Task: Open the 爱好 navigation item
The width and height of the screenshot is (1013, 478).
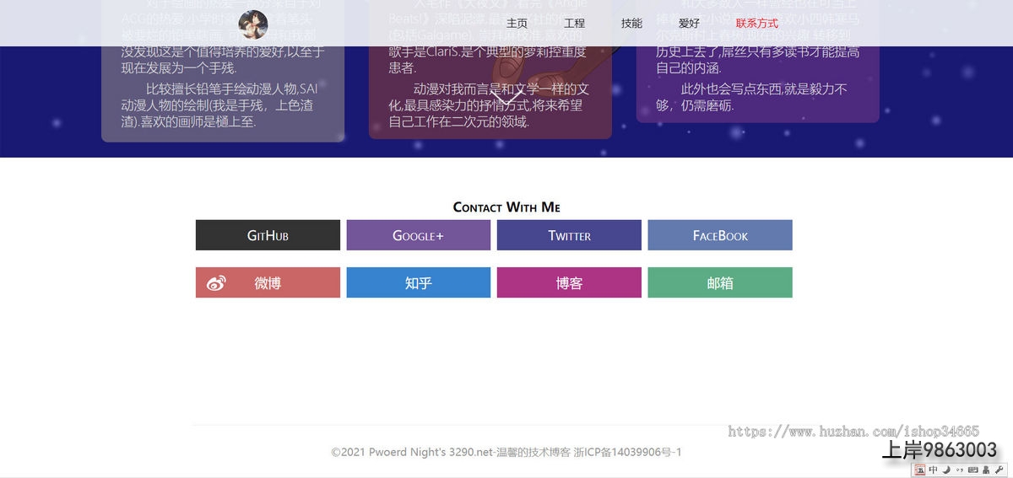Action: (689, 24)
